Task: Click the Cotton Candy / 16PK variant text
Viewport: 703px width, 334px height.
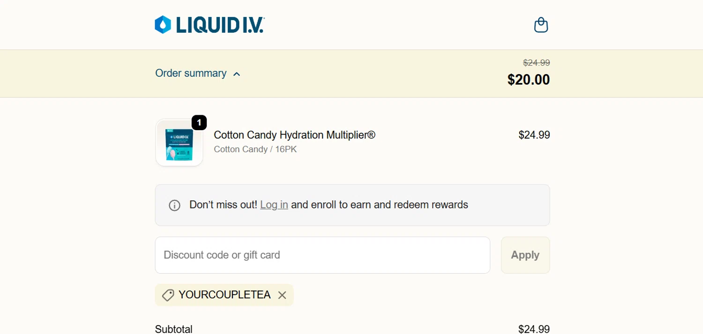Action: [255, 149]
